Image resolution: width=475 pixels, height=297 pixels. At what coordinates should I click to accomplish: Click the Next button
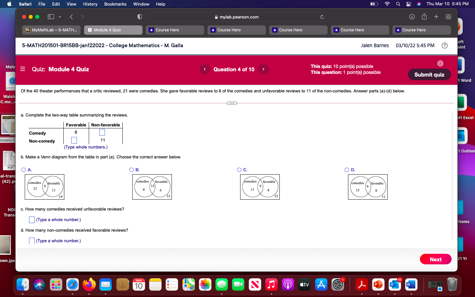point(435,259)
